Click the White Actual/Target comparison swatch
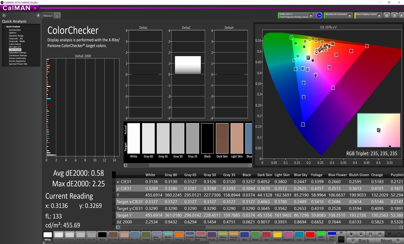 (x=133, y=138)
